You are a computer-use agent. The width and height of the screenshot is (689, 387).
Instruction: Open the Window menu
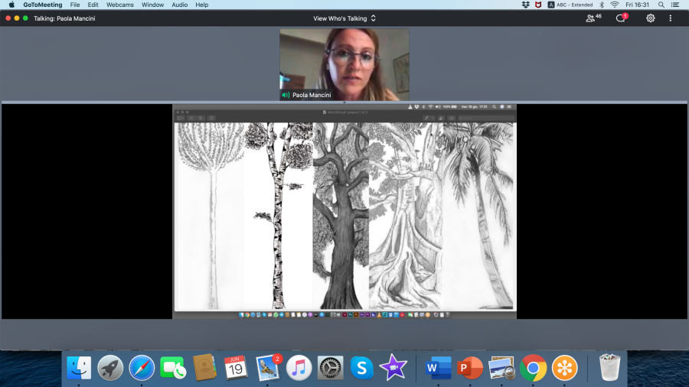pos(152,5)
